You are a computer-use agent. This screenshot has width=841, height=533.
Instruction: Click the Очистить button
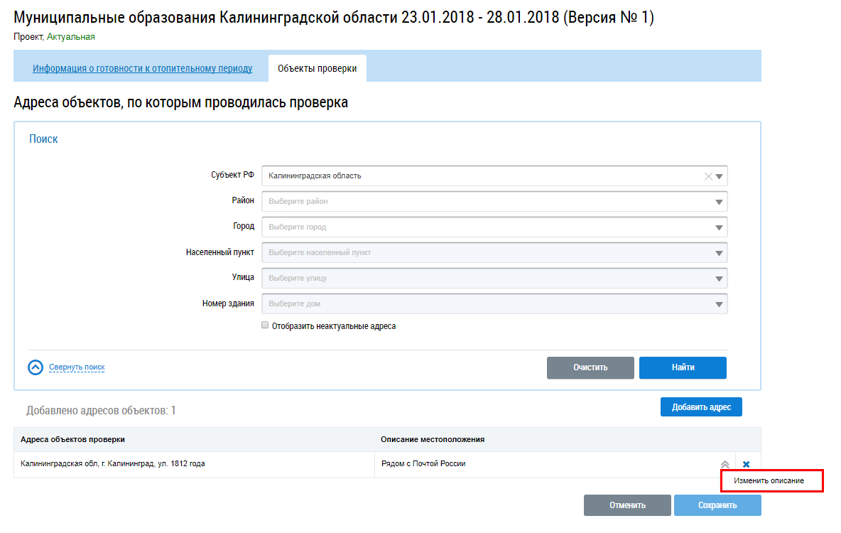[x=590, y=367]
